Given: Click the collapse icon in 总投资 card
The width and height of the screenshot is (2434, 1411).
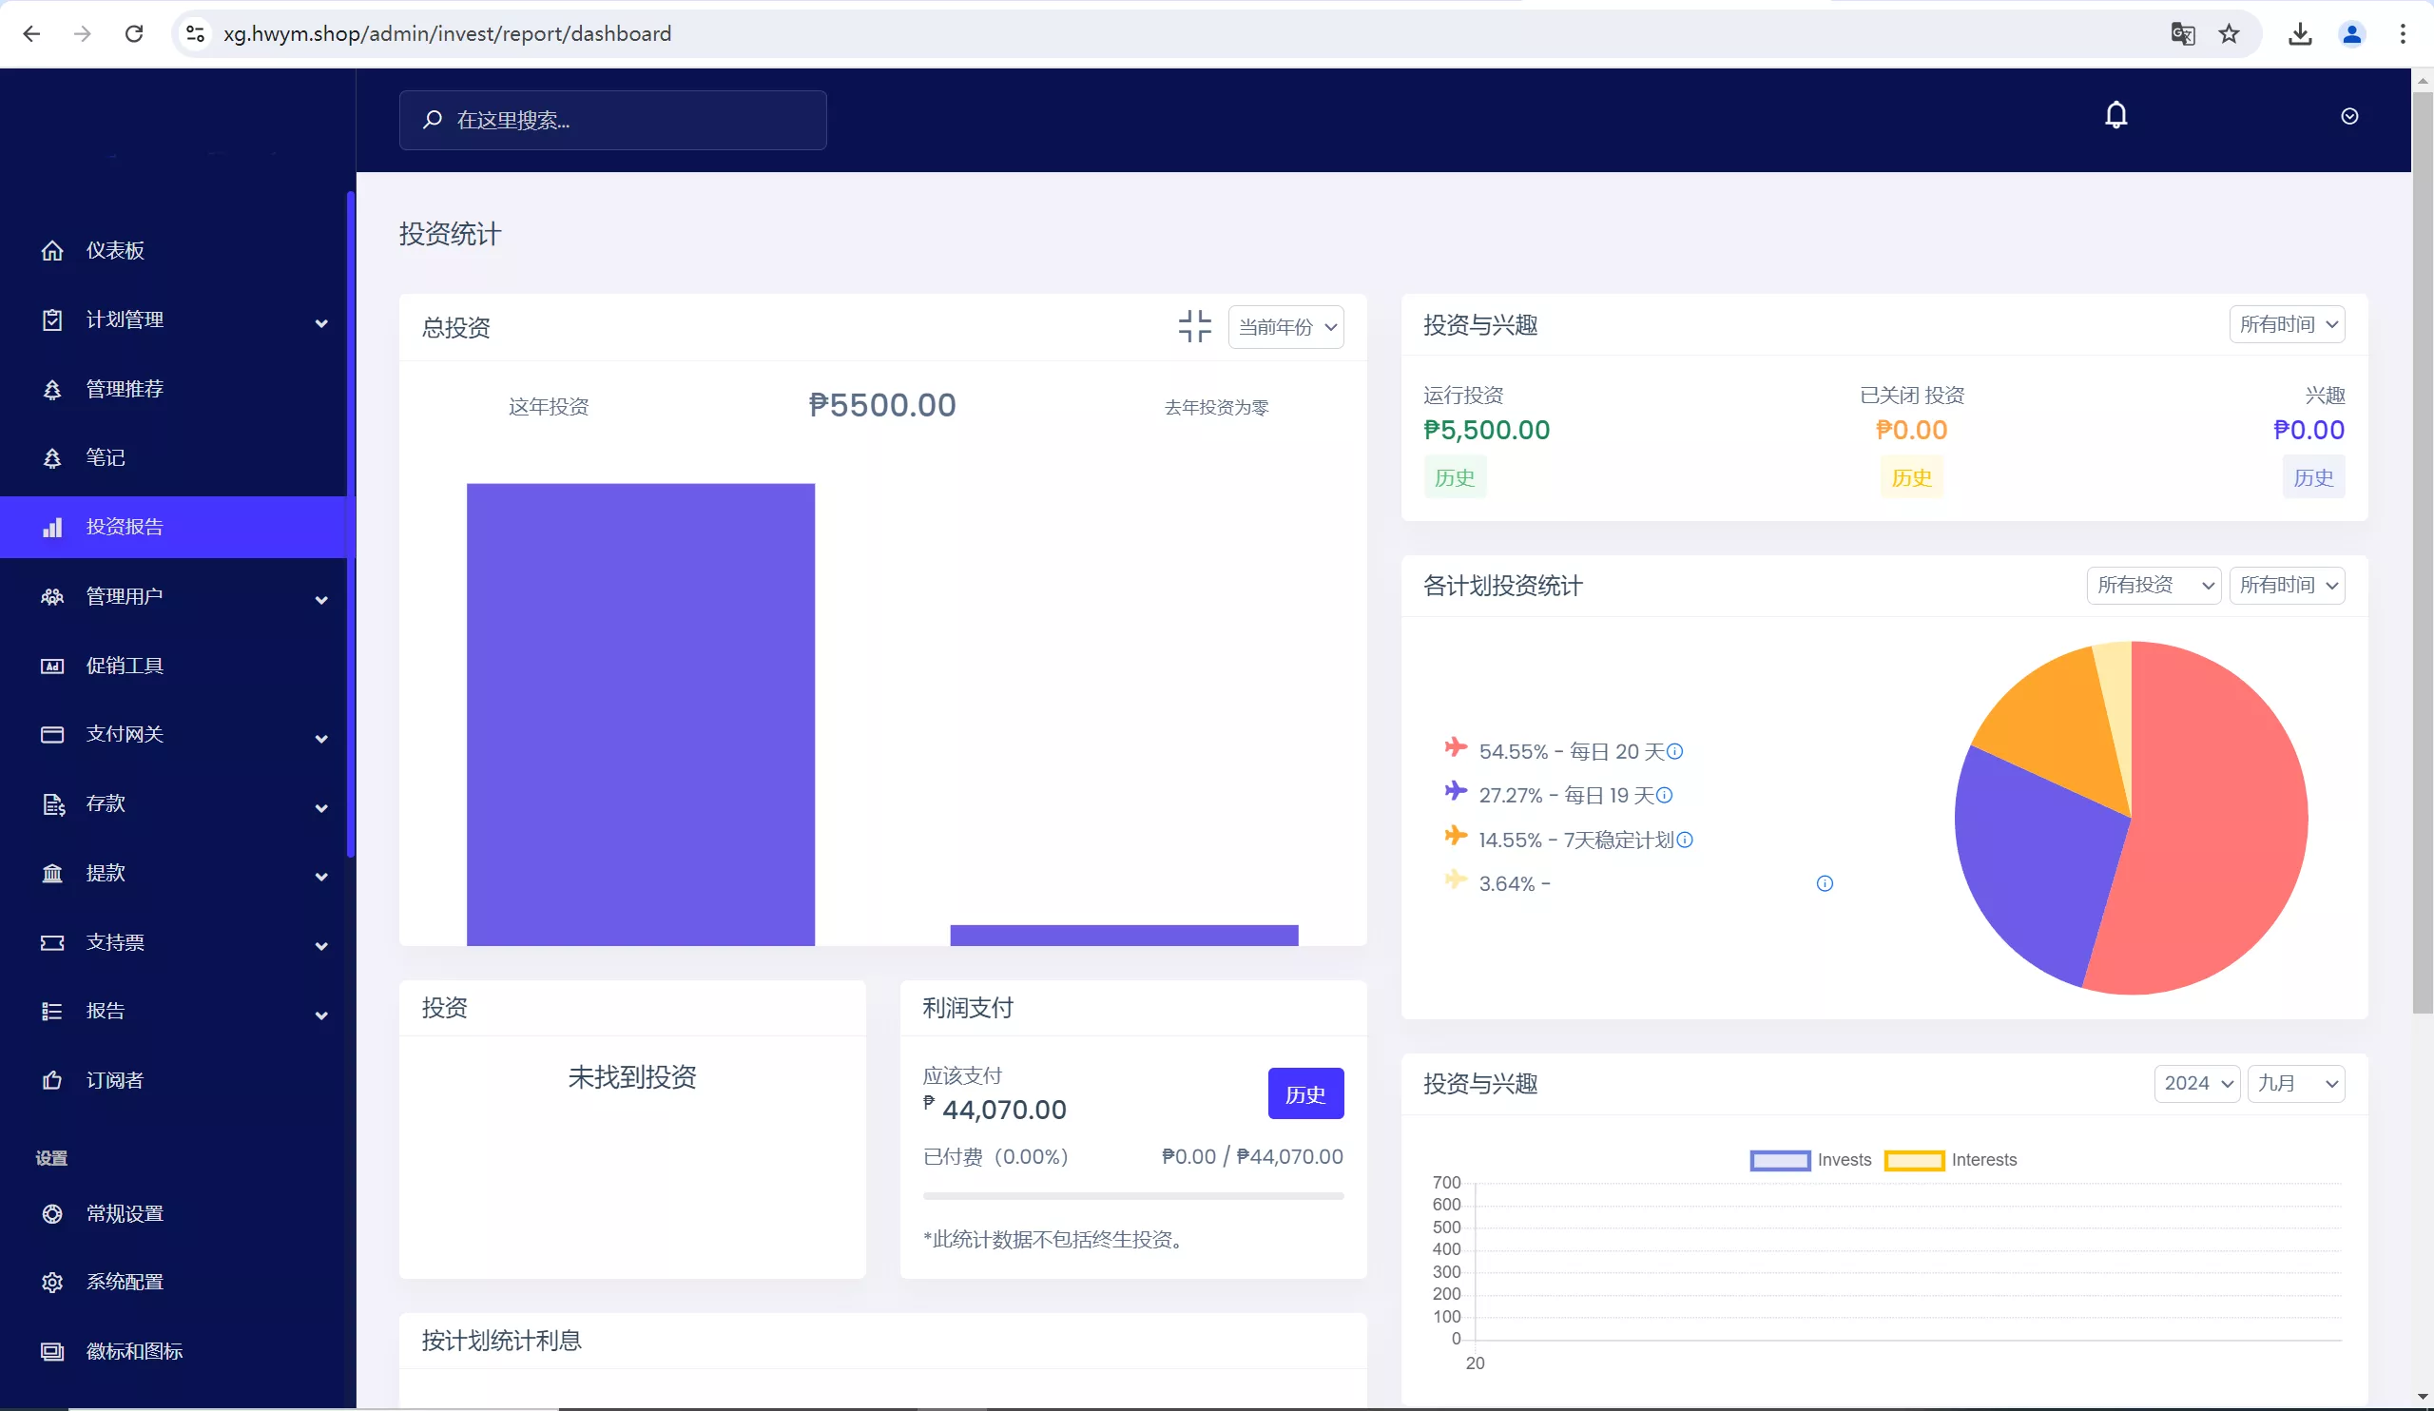Looking at the screenshot, I should [x=1194, y=326].
